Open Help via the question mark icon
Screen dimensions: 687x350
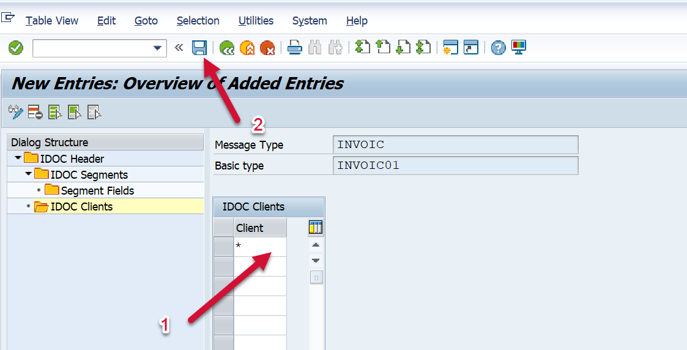click(x=499, y=48)
